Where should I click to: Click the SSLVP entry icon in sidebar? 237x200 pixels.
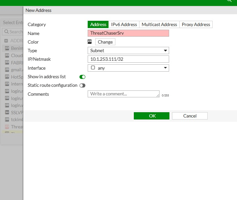click(7, 112)
